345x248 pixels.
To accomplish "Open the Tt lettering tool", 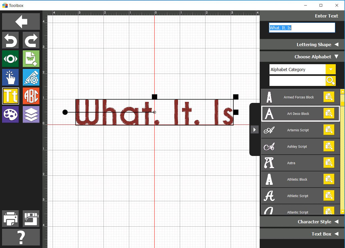I will 11,96.
